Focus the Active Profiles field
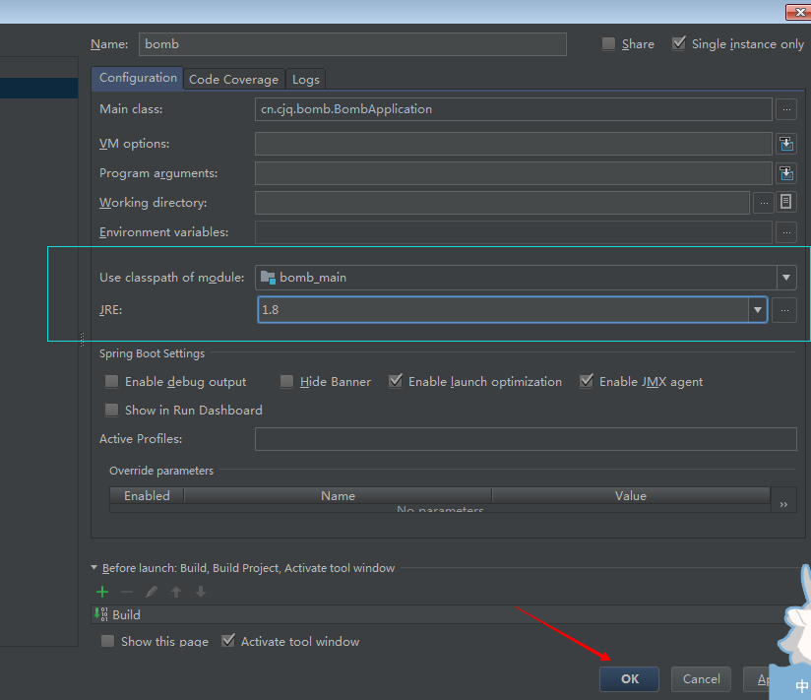The height and width of the screenshot is (700, 811). pyautogui.click(x=526, y=439)
